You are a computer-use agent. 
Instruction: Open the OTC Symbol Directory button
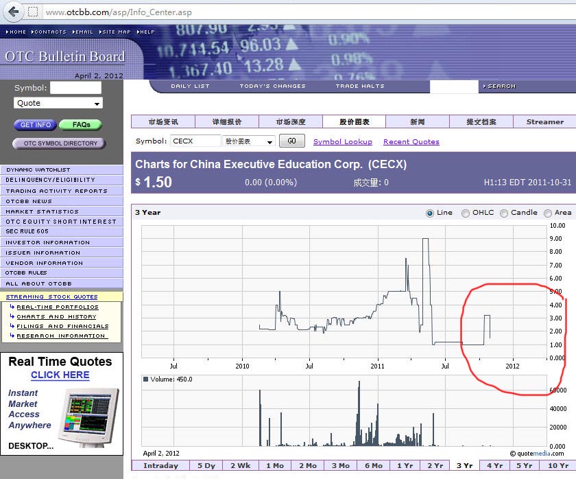[x=60, y=143]
